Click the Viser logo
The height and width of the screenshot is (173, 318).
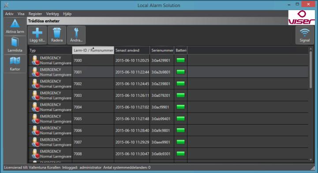pos(302,18)
